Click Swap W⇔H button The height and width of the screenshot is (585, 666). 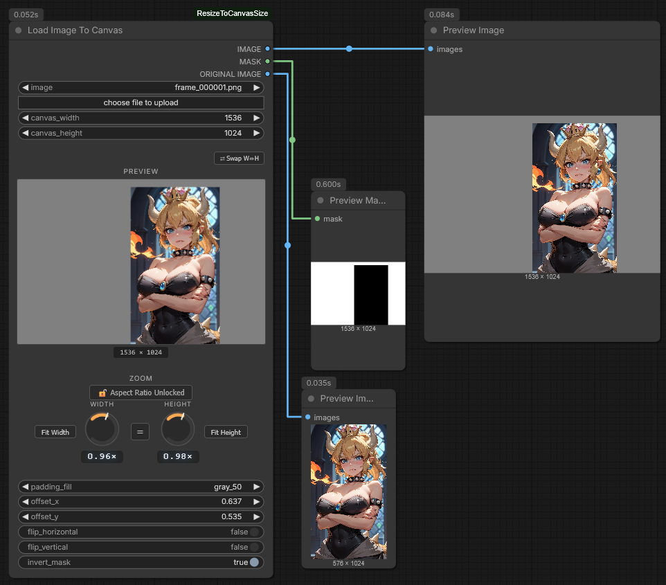(239, 158)
